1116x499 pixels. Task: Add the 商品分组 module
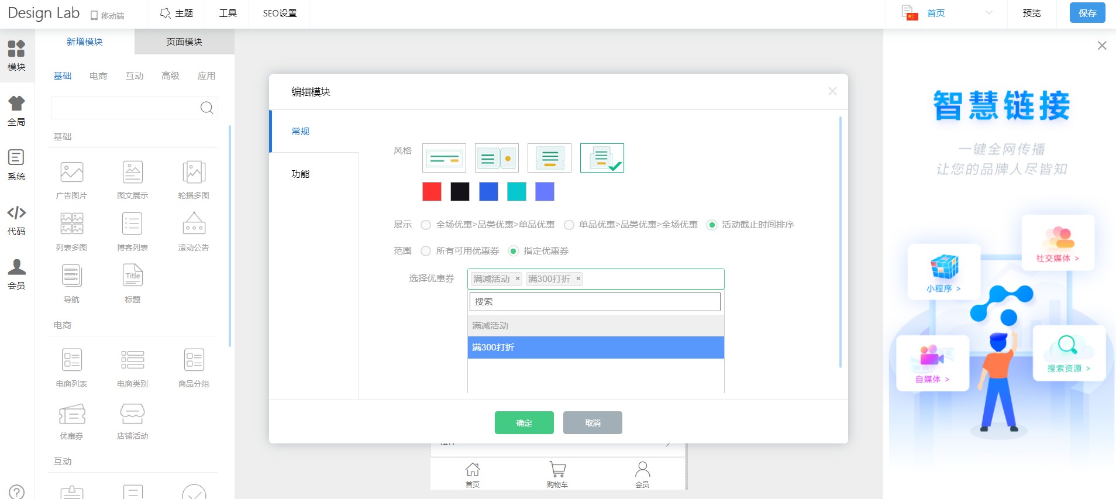click(x=194, y=368)
